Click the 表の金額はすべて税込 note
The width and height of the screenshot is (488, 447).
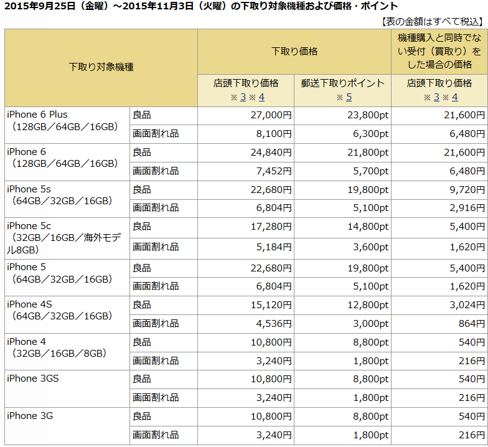(433, 22)
